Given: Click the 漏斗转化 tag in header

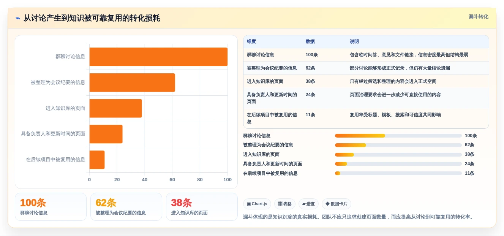Looking at the screenshot, I should click(x=478, y=17).
